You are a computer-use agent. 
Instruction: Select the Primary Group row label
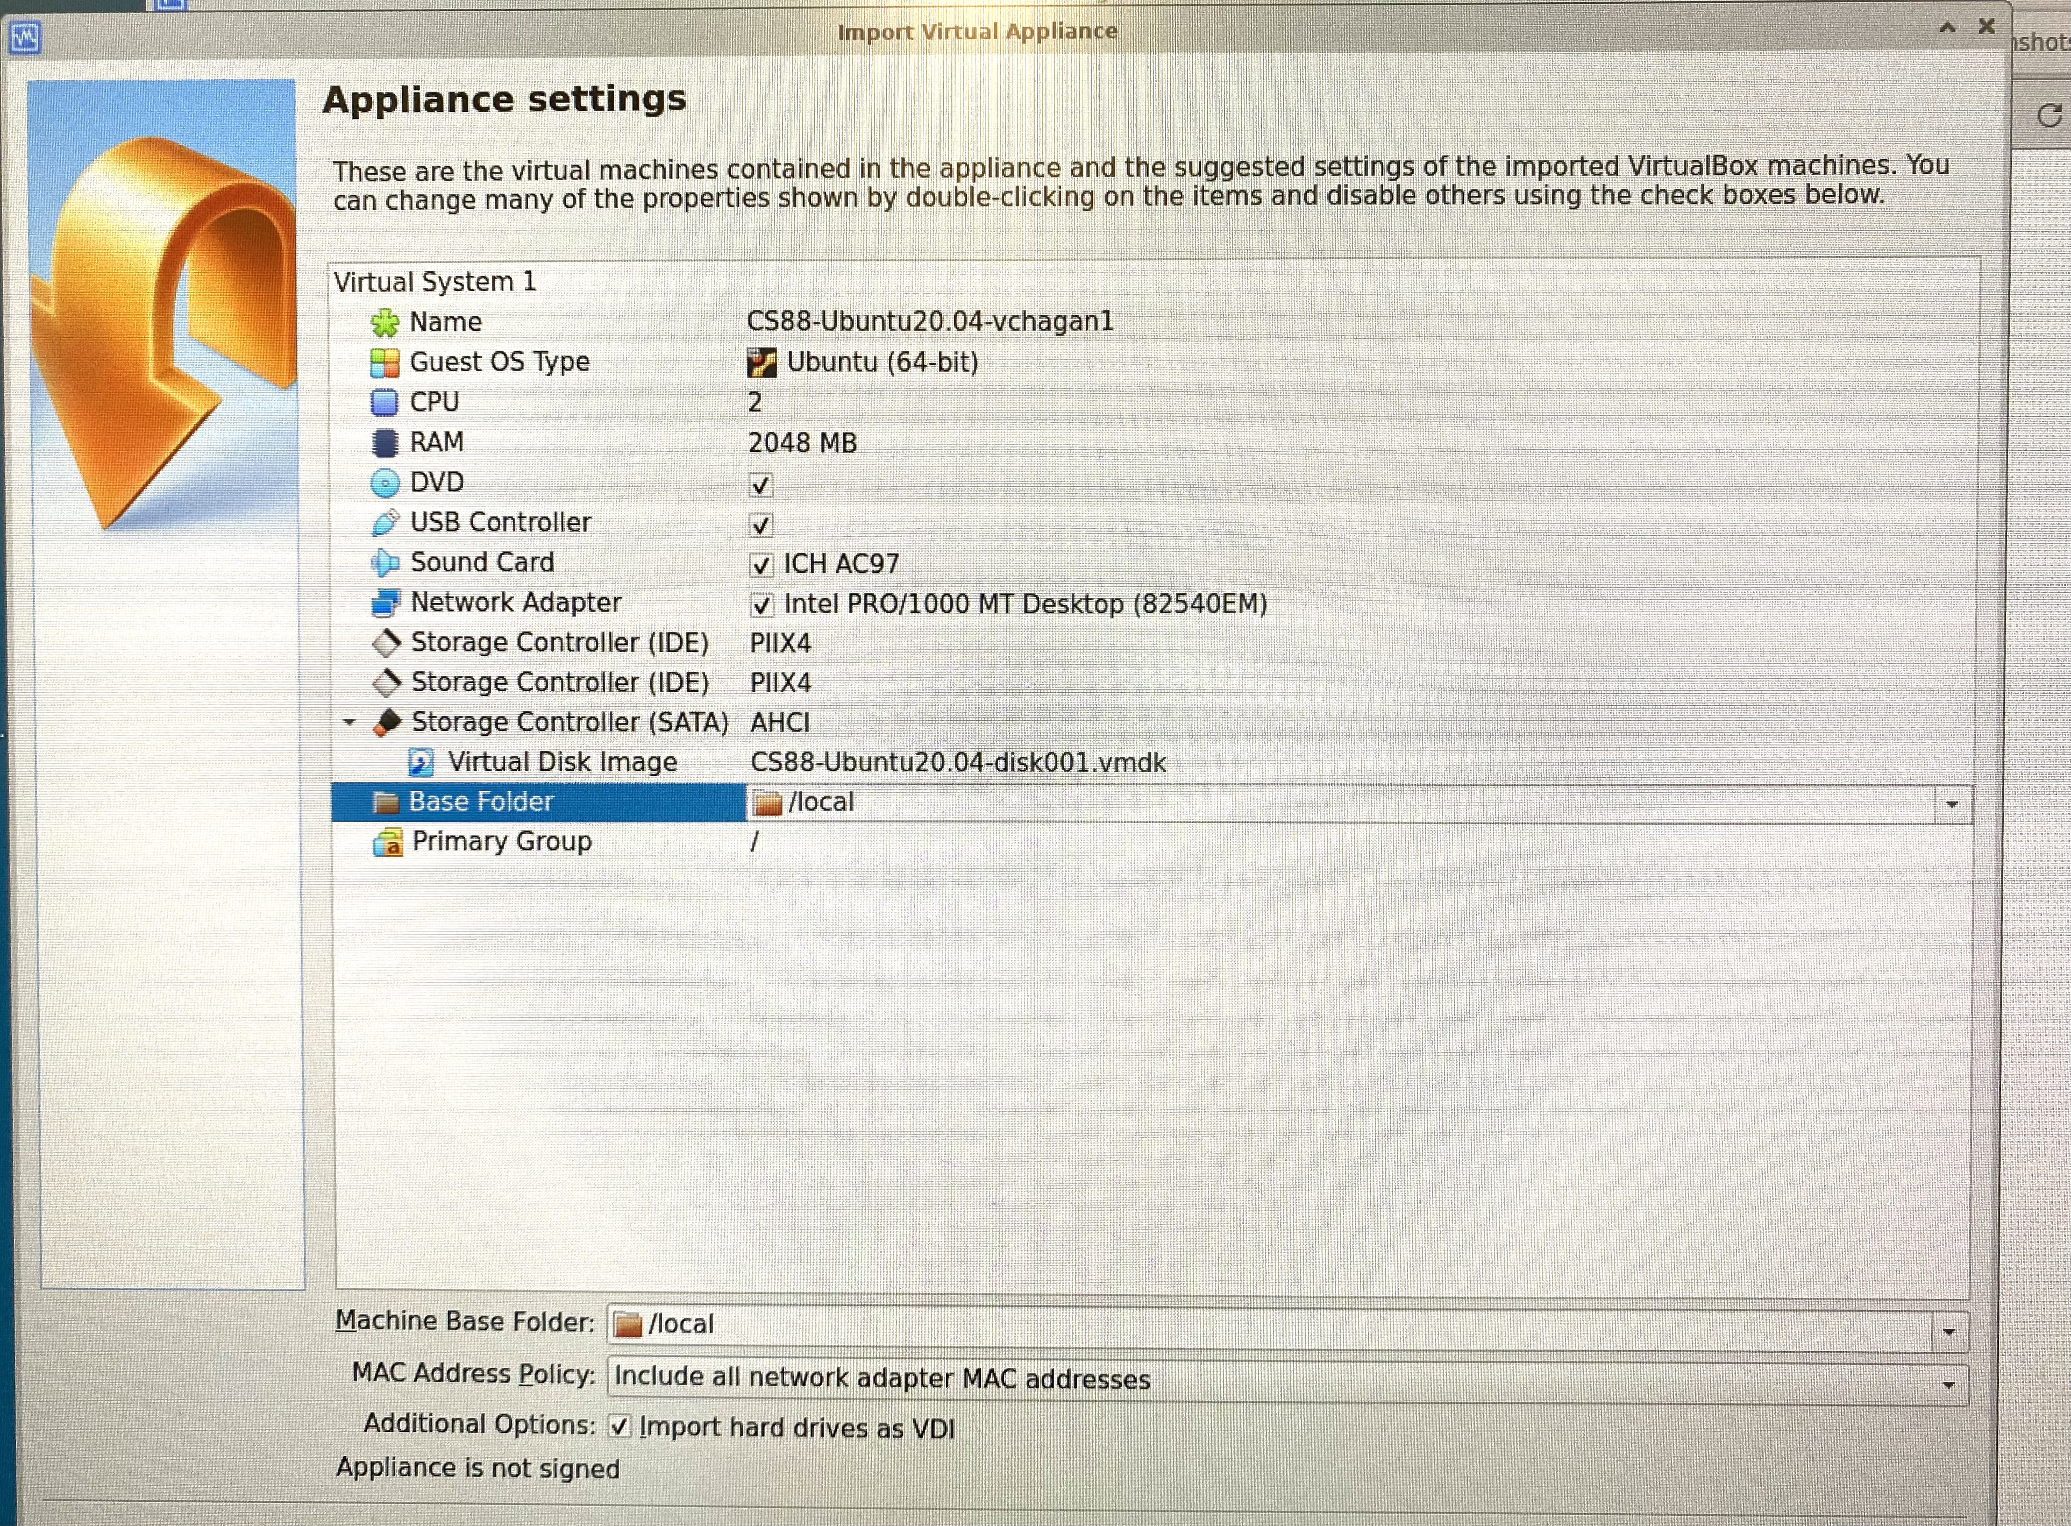pos(501,841)
